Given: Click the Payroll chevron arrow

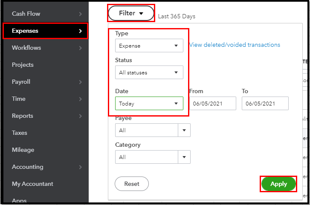Looking at the screenshot, I should (x=80, y=82).
